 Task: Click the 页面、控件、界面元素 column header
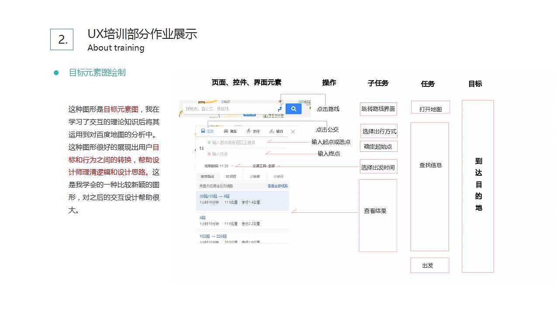(x=246, y=82)
